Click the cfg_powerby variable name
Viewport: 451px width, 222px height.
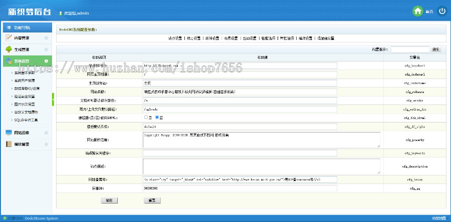click(415, 140)
